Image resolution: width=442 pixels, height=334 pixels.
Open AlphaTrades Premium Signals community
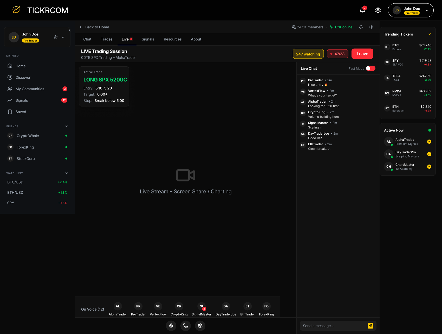tap(408, 142)
